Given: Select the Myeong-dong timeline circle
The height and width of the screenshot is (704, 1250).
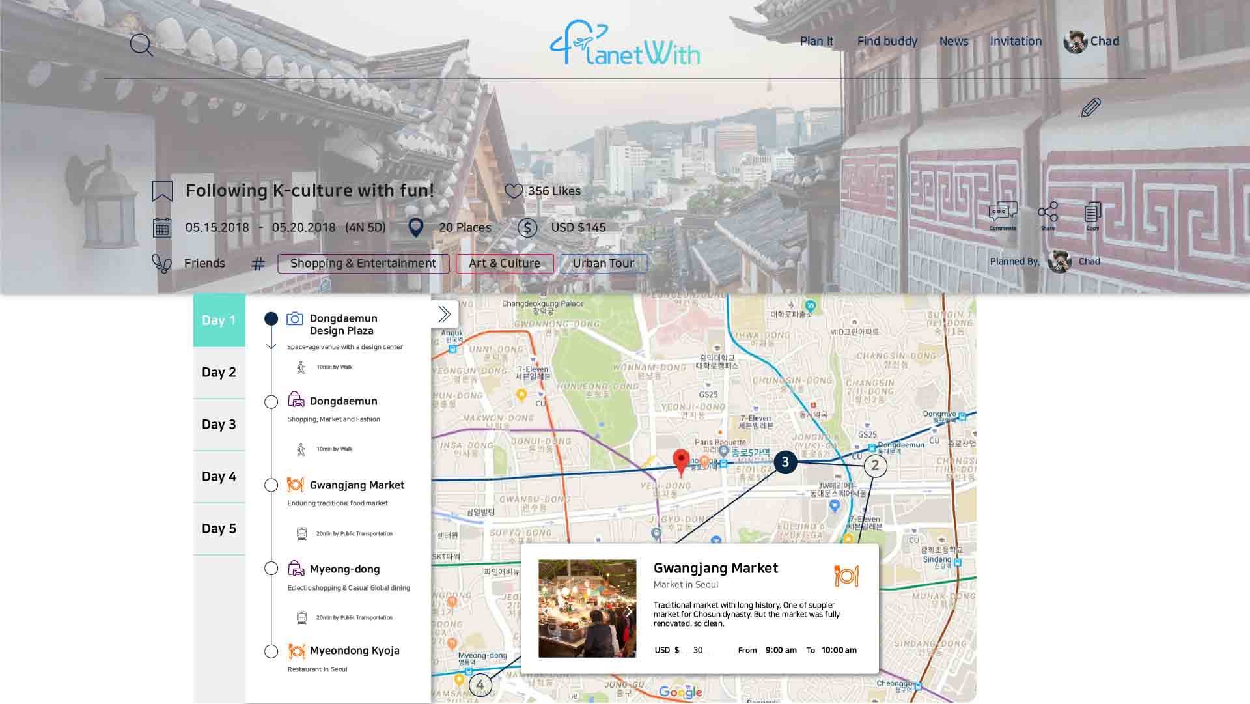Looking at the screenshot, I should (x=271, y=569).
